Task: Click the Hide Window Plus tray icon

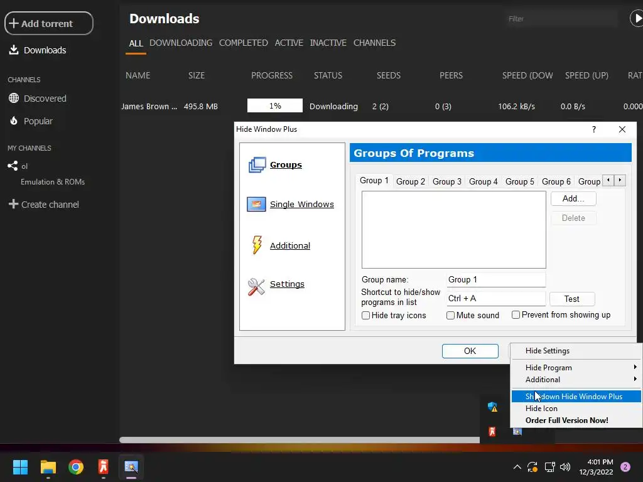Action: [517, 431]
